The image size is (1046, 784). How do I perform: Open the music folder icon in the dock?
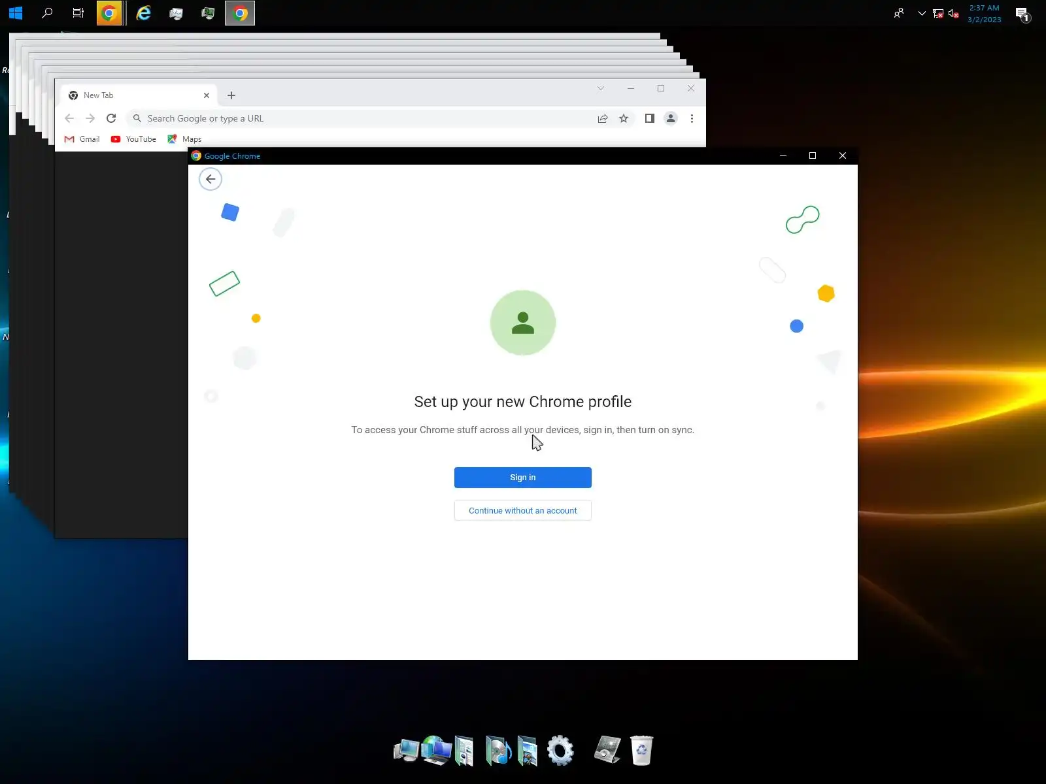click(x=498, y=751)
